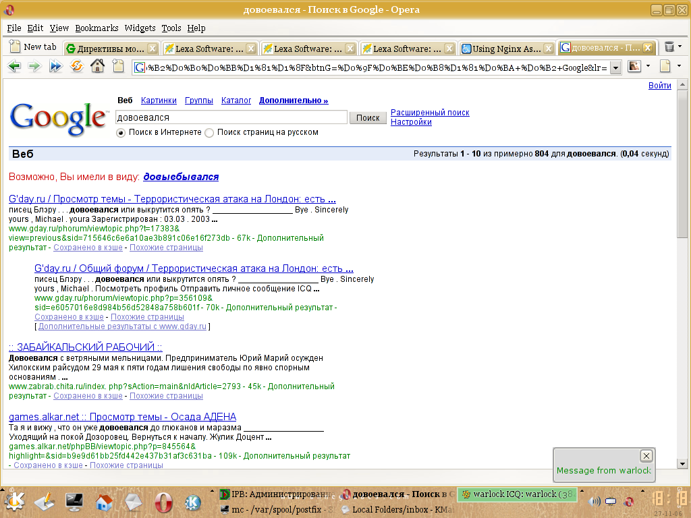The height and width of the screenshot is (518, 691).
Task: Switch to the IPB: Администрирование taskbar window
Action: 277,494
